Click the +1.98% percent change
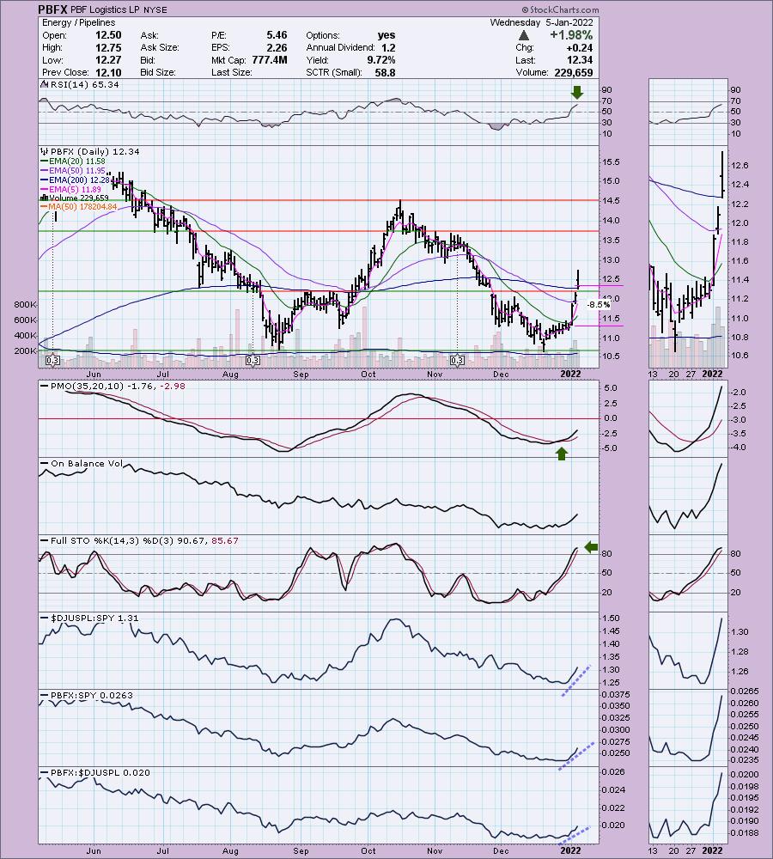The image size is (773, 859). click(x=571, y=35)
